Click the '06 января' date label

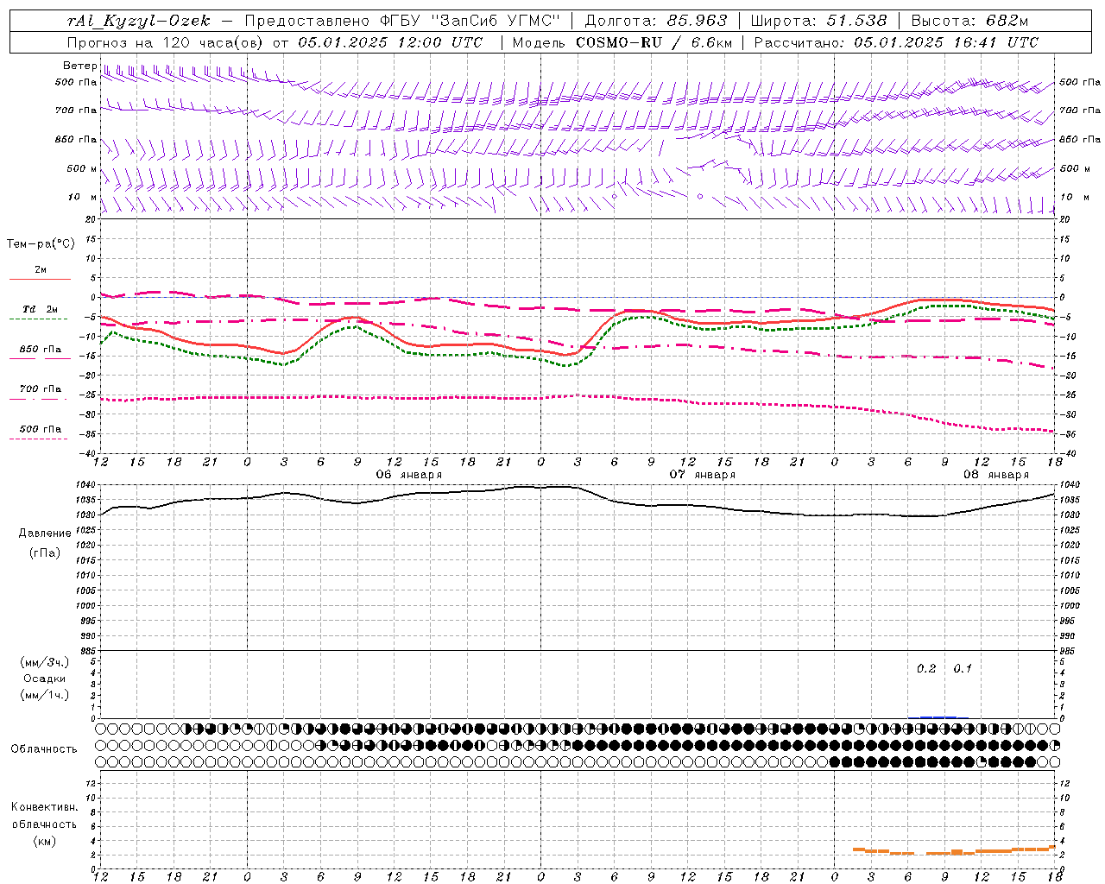(x=409, y=475)
